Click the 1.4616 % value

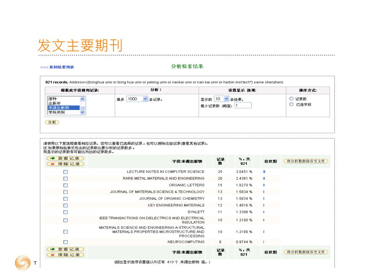coord(244,205)
